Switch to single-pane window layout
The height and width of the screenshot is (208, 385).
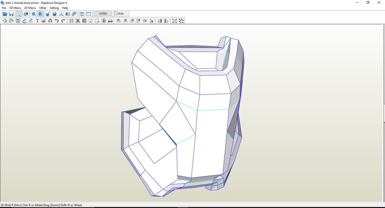click(89, 14)
